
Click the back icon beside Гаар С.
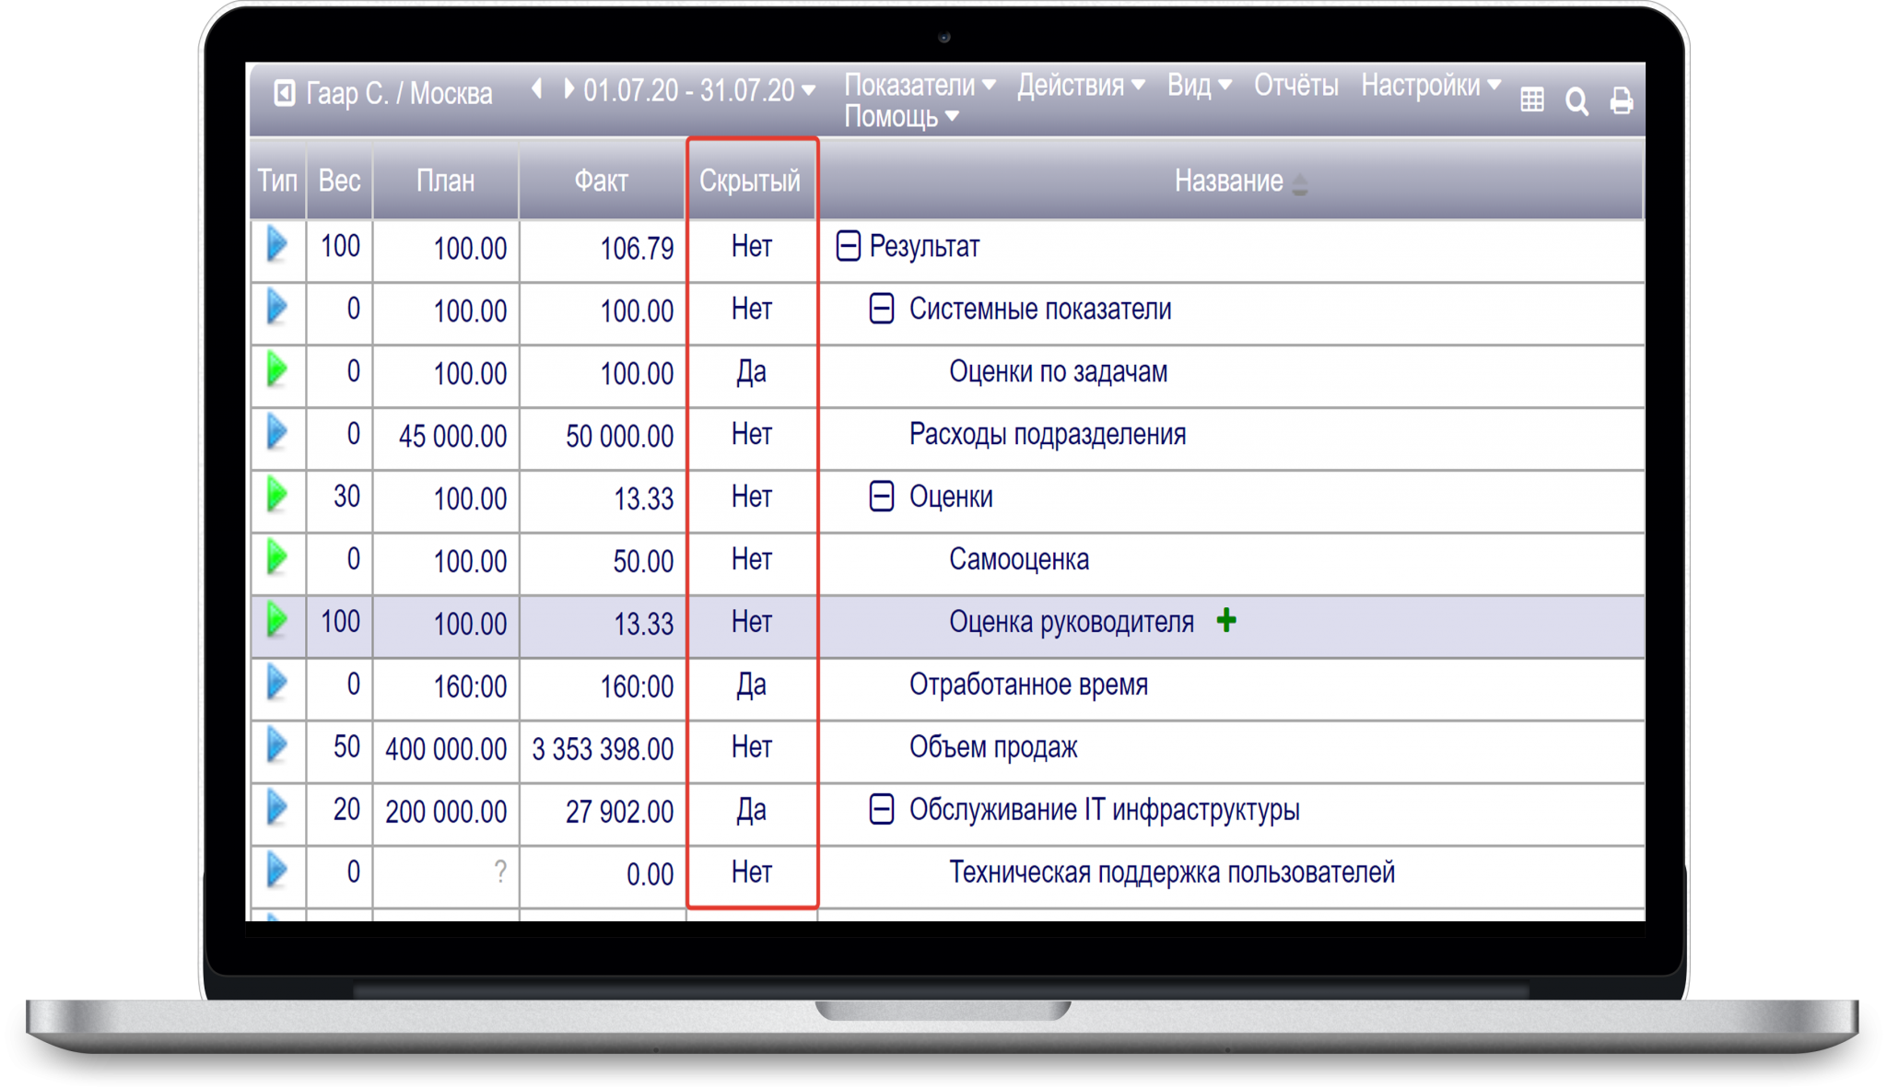point(285,93)
